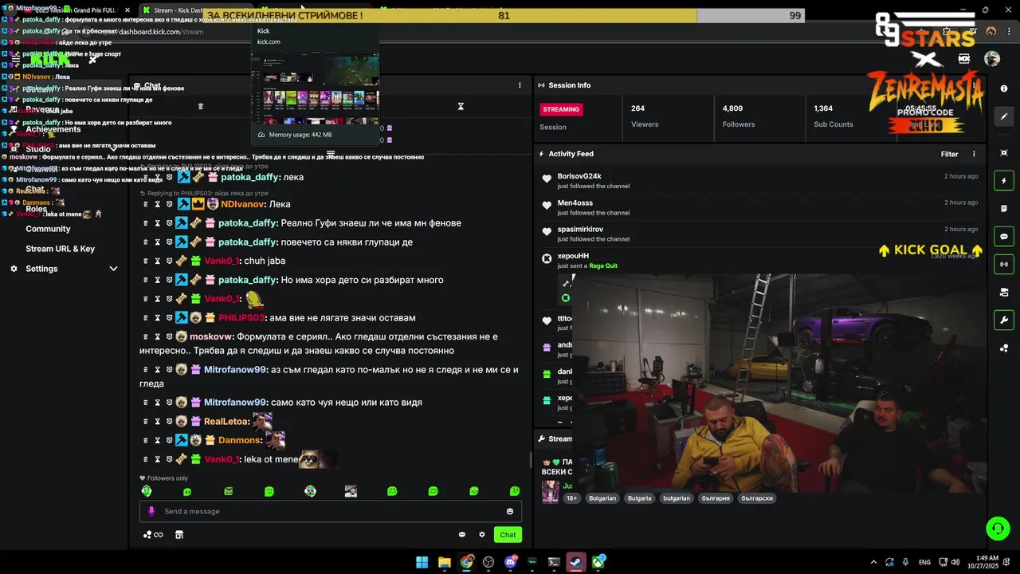This screenshot has width=1020, height=574.
Task: Open chat settings gear next to Chat button
Action: (481, 535)
